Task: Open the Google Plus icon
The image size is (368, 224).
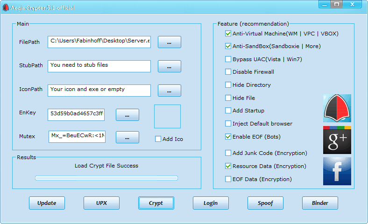Action: 337,140
